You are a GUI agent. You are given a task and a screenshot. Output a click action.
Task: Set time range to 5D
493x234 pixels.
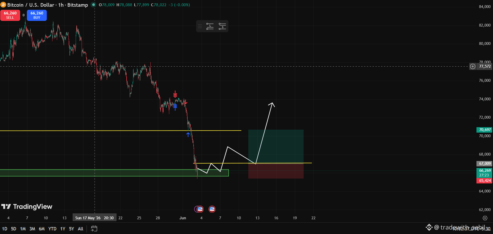[x=13, y=229]
